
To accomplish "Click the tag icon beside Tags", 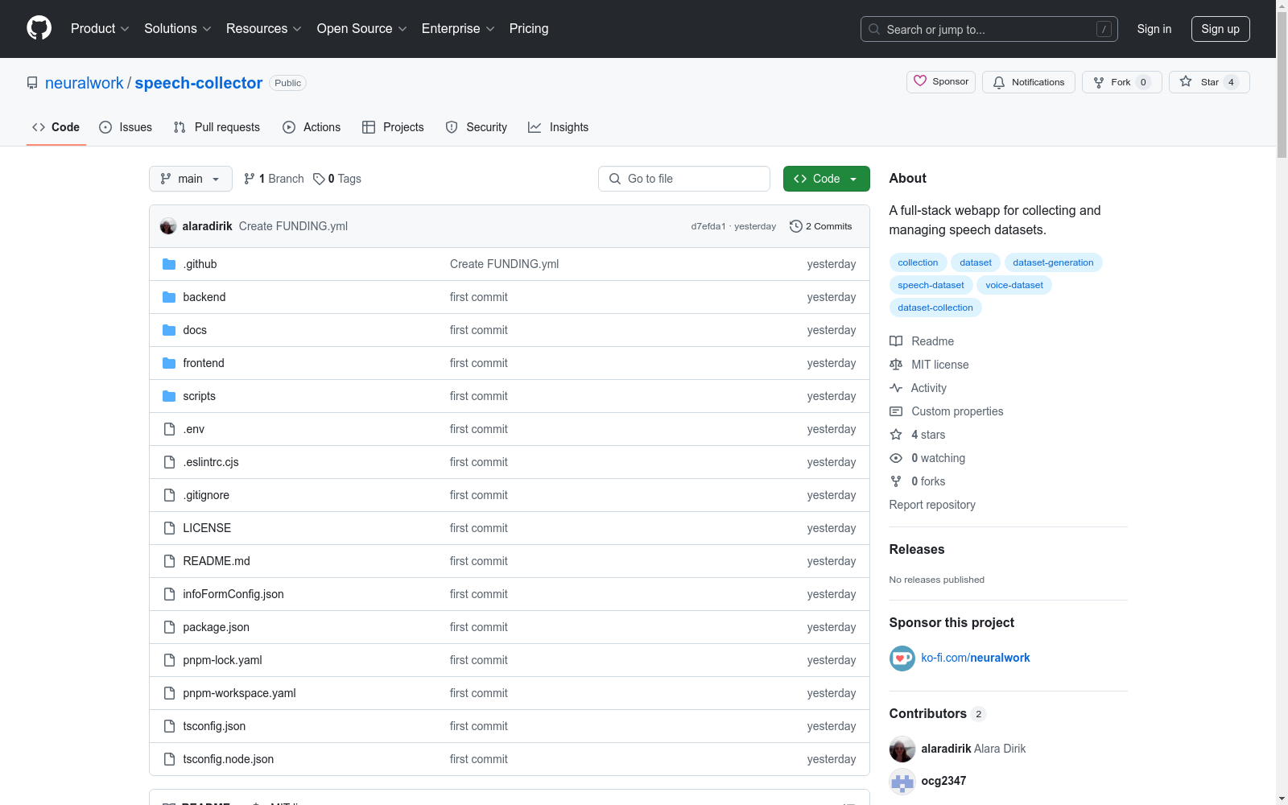I will point(319,179).
